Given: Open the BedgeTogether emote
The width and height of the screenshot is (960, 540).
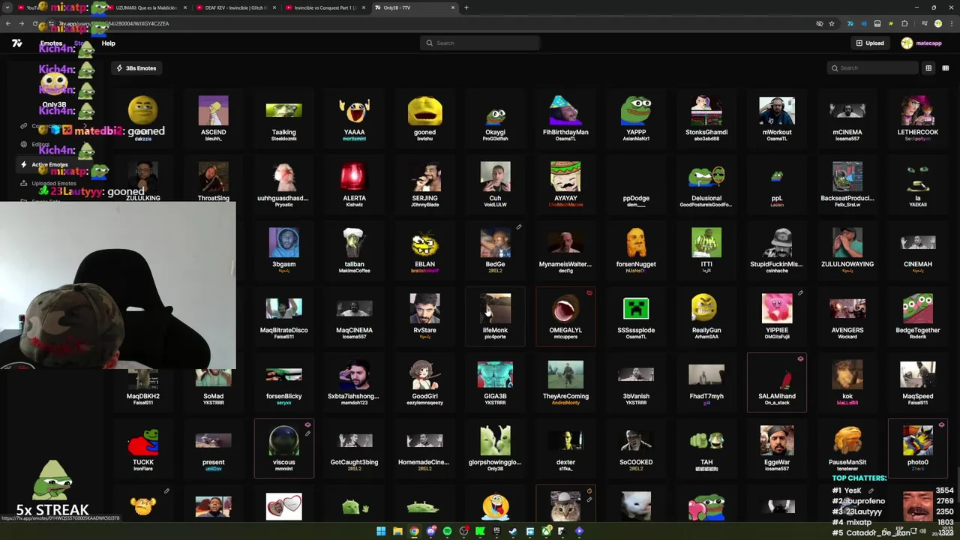Looking at the screenshot, I should coord(918,316).
